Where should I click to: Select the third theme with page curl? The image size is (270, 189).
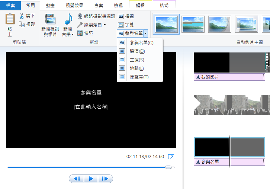(x=219, y=24)
